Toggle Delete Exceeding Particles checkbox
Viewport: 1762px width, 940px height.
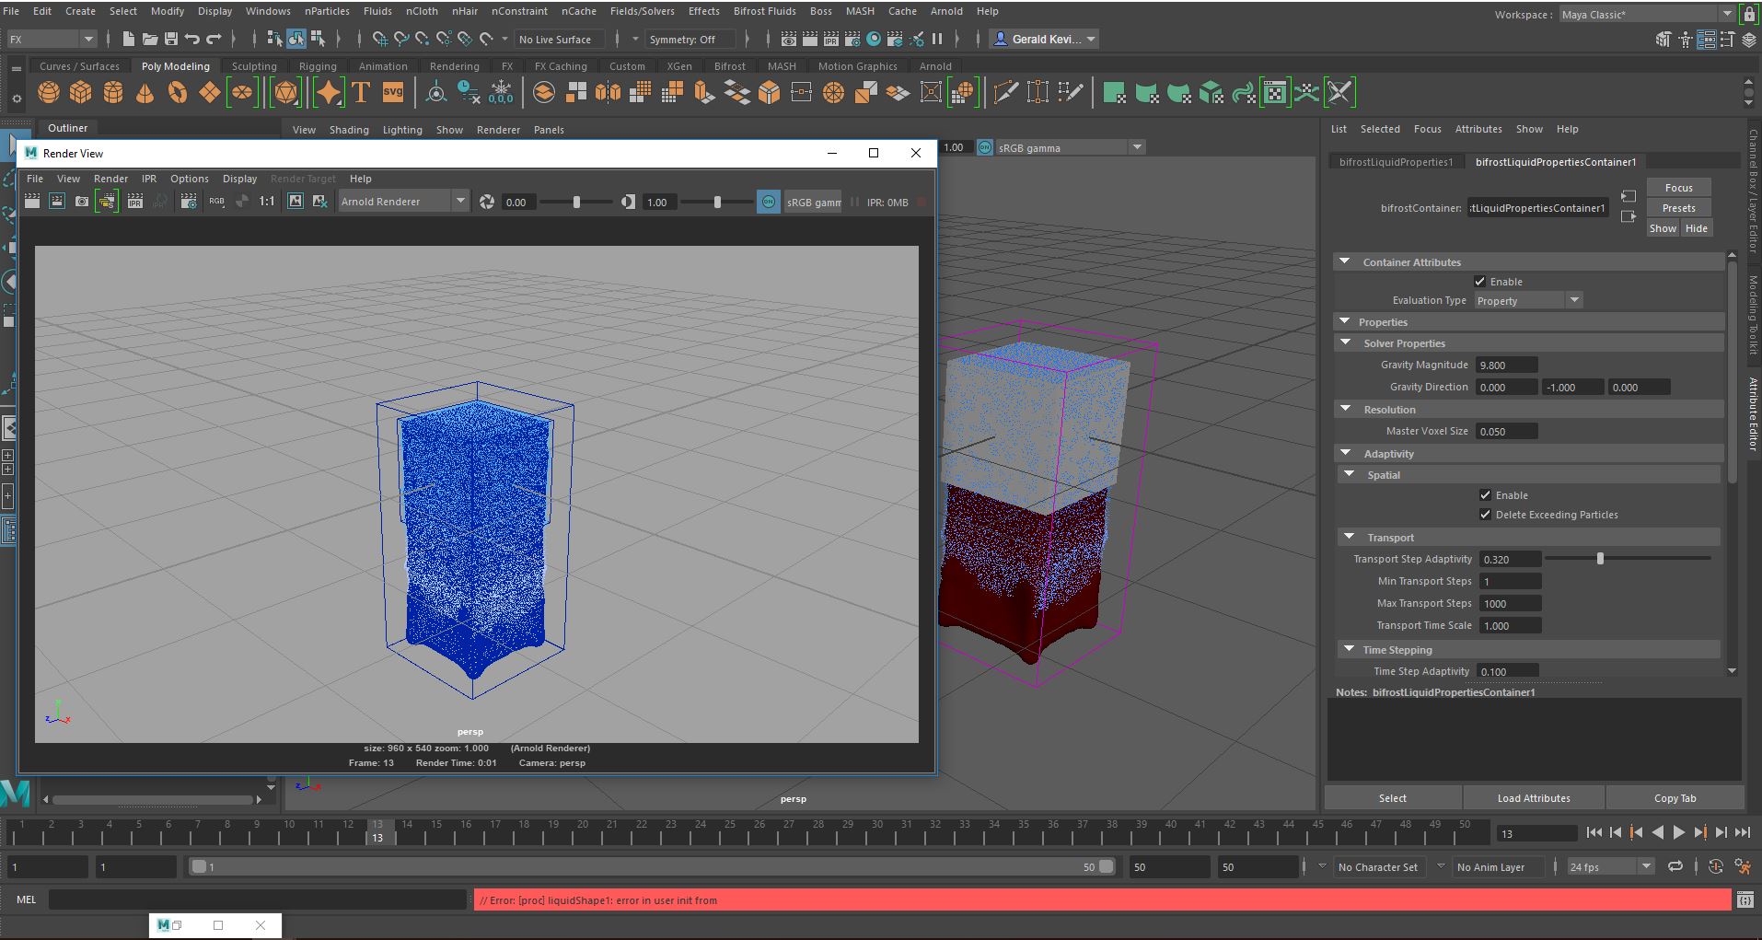1485,515
